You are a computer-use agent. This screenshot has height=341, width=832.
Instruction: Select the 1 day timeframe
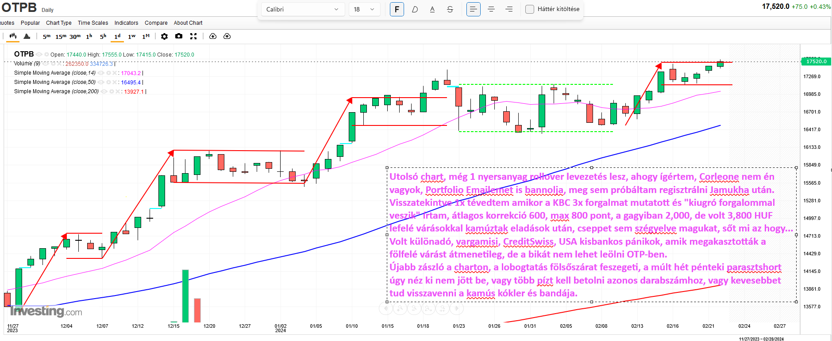(x=117, y=36)
